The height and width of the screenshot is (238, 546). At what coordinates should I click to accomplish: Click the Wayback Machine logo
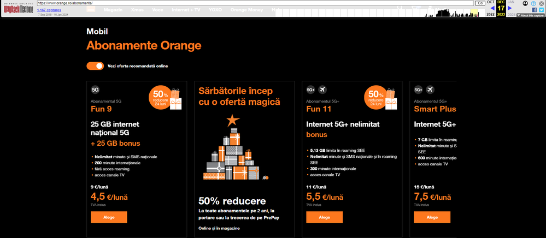tap(18, 9)
